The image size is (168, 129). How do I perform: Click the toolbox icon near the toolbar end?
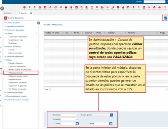pos(160,7)
